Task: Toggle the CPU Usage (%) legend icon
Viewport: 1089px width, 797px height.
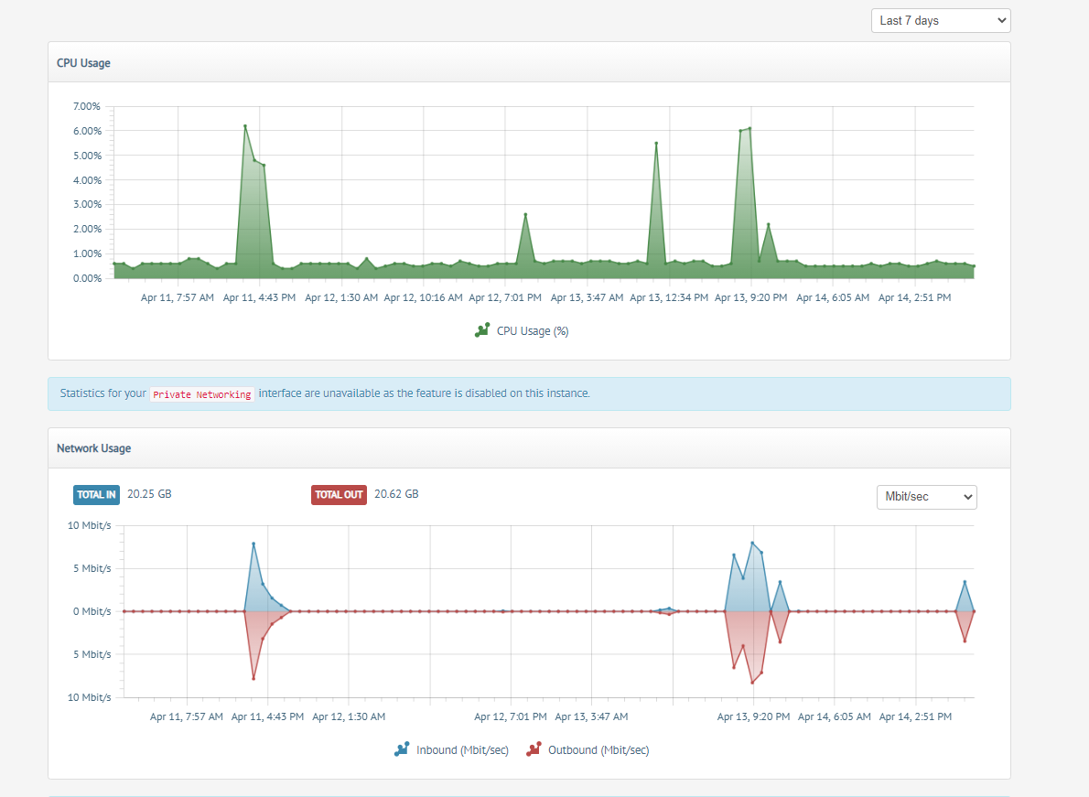Action: pos(482,330)
